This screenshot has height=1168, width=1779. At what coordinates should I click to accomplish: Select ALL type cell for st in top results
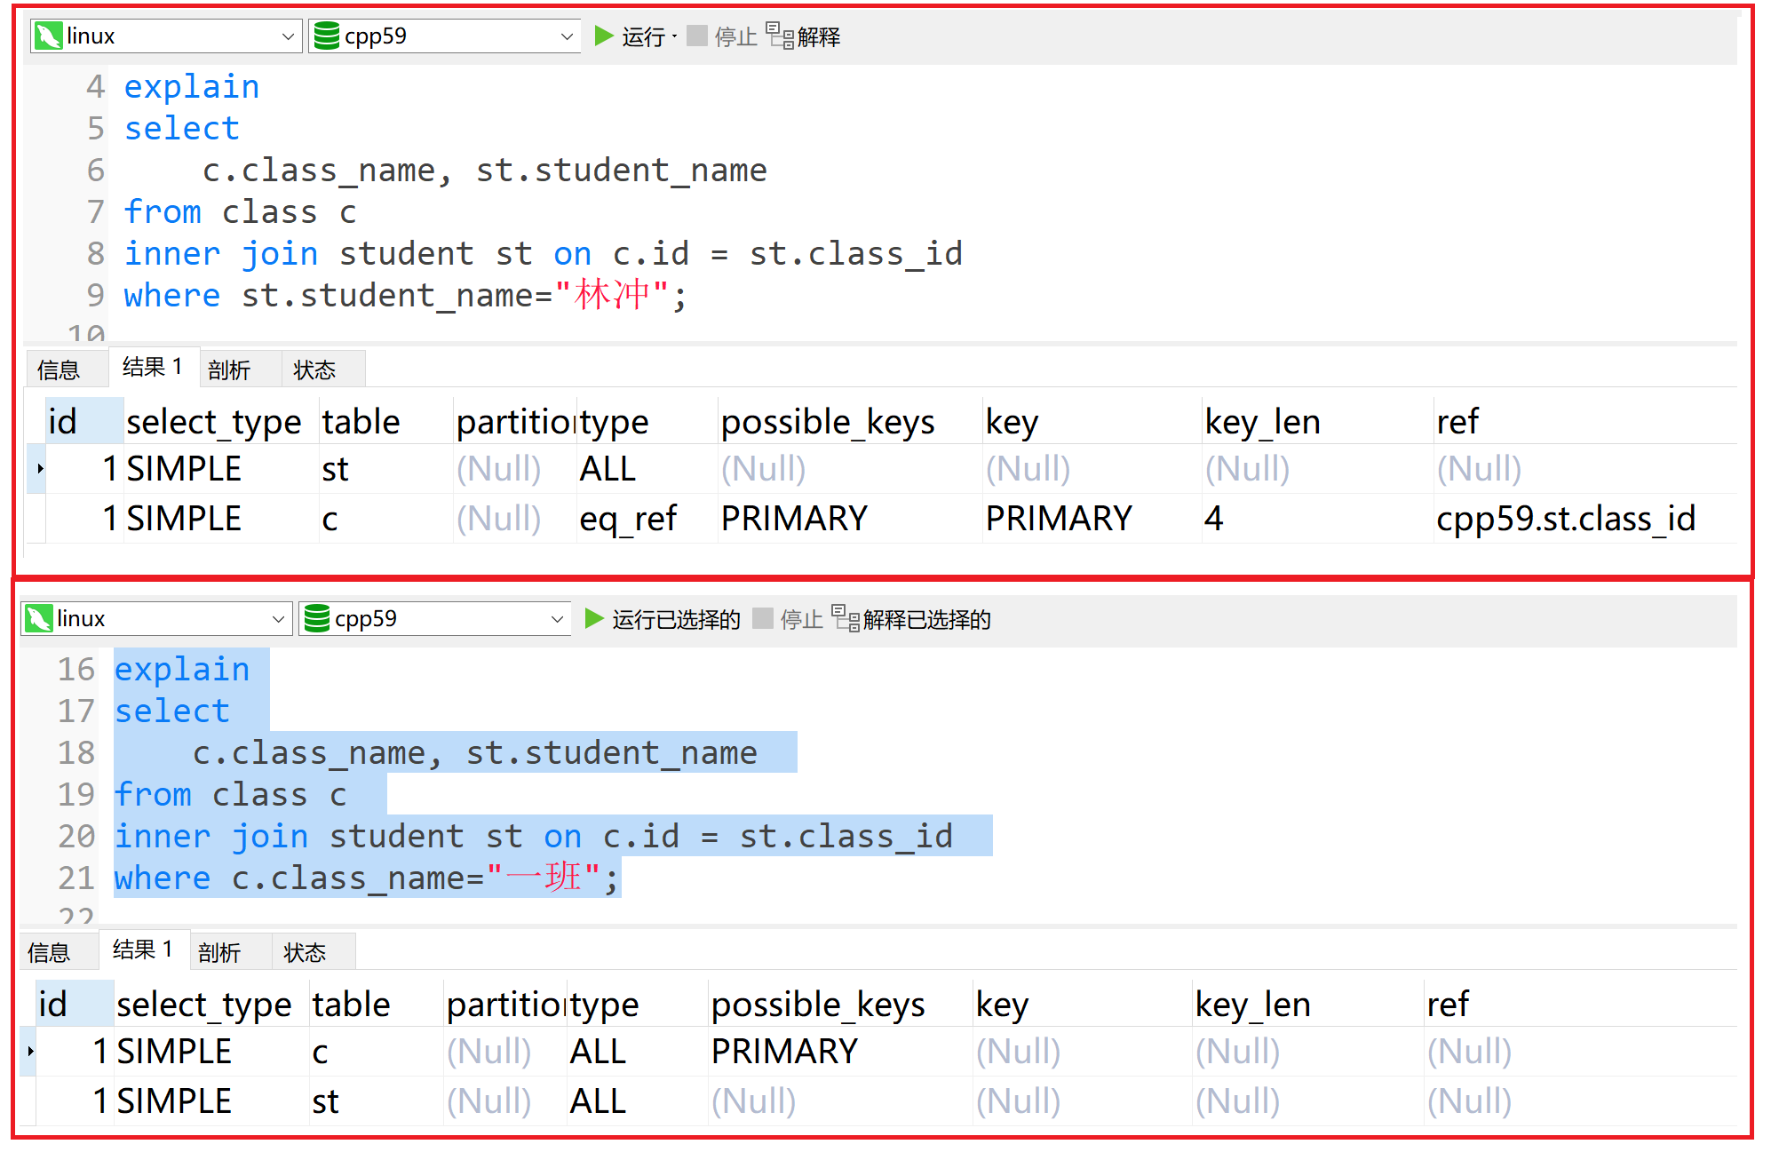click(x=647, y=469)
